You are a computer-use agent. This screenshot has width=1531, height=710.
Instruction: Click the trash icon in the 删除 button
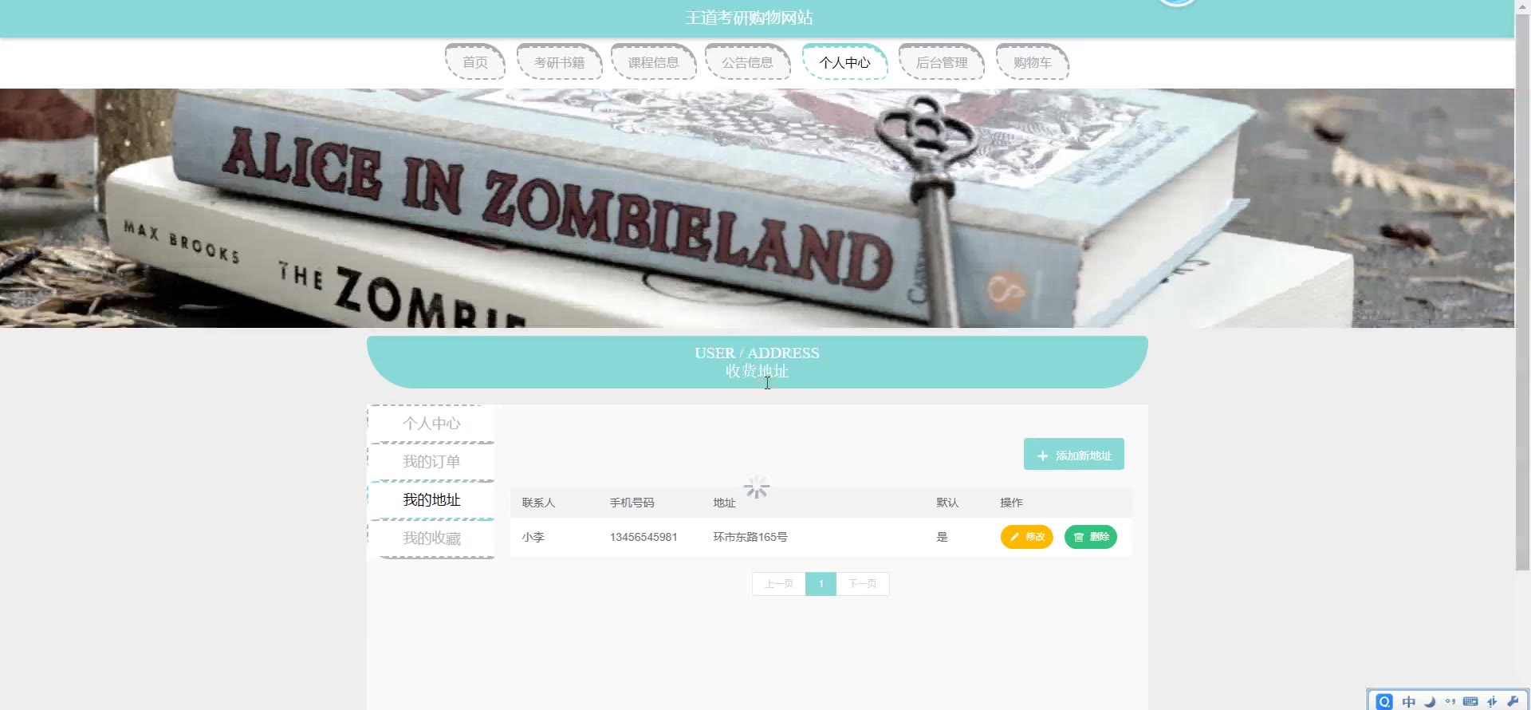[1079, 537]
